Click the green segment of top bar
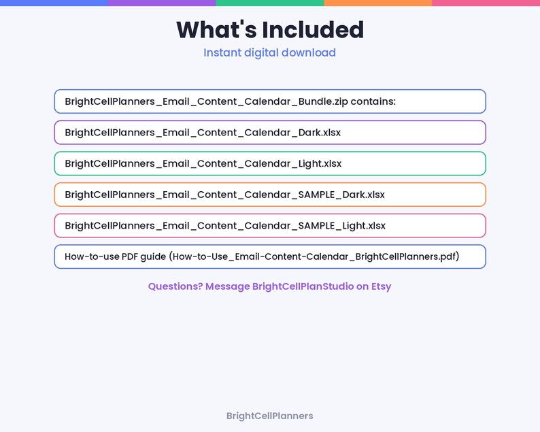The image size is (540, 432). pos(270,3)
